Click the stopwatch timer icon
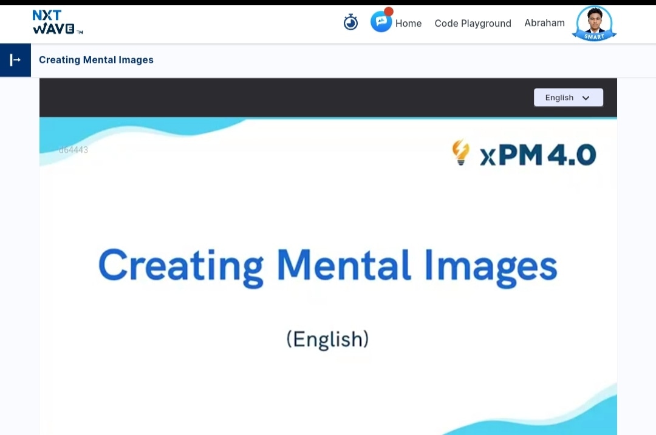 click(350, 22)
